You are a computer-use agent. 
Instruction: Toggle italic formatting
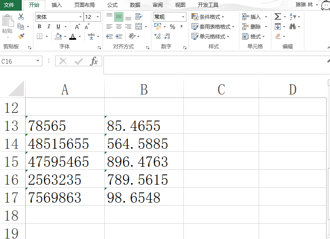[49, 27]
